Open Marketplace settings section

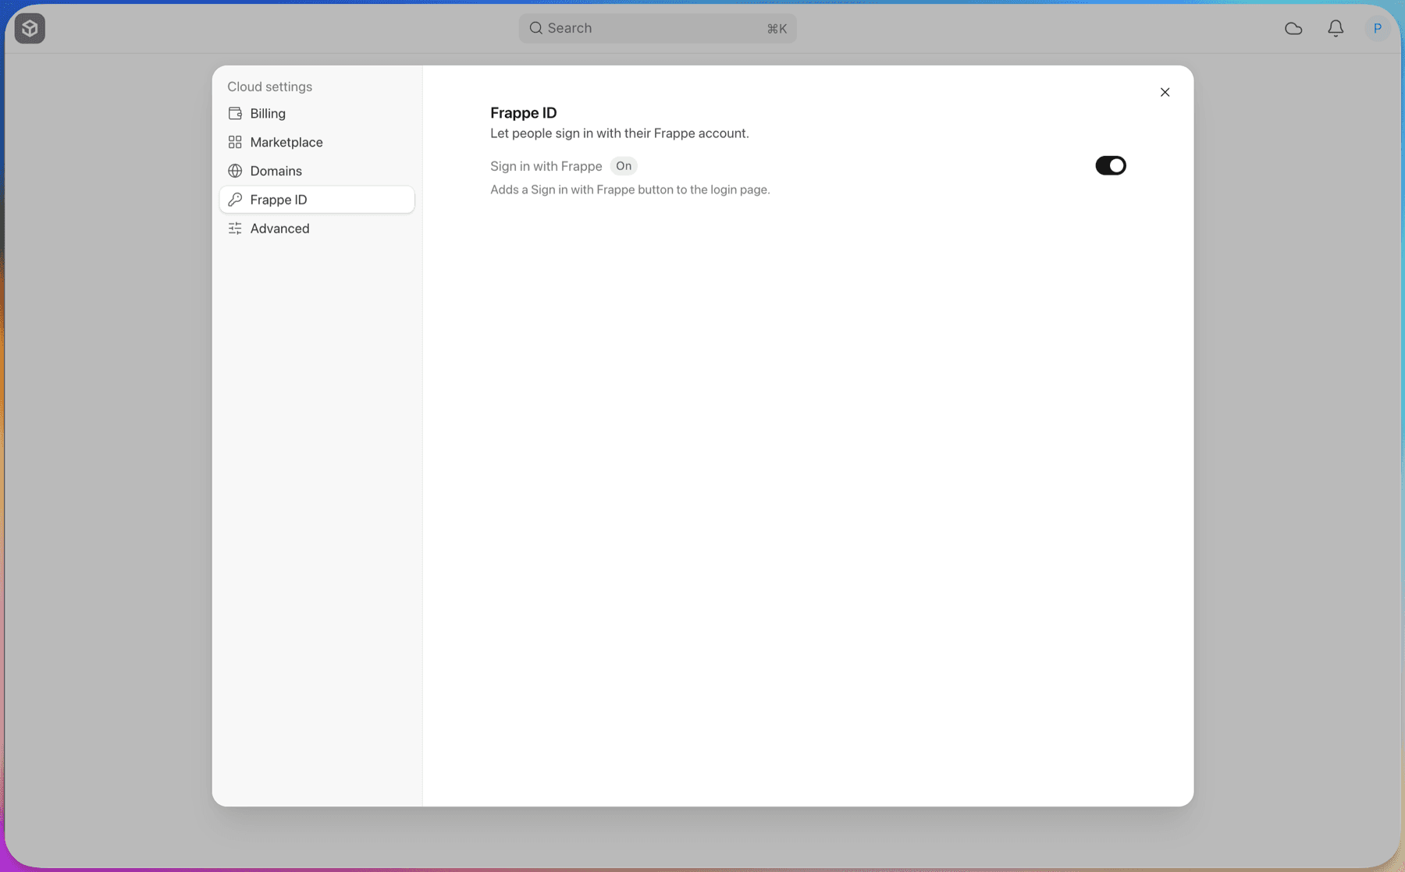click(x=317, y=142)
